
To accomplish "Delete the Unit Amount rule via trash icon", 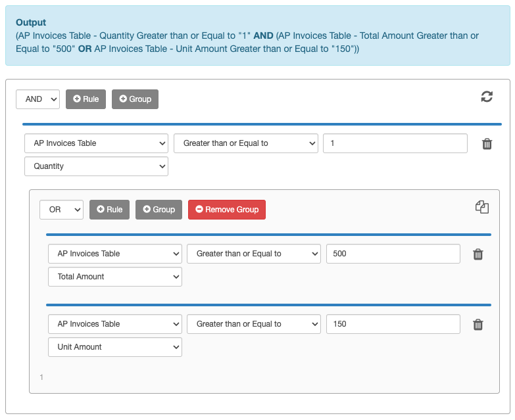I will 478,325.
